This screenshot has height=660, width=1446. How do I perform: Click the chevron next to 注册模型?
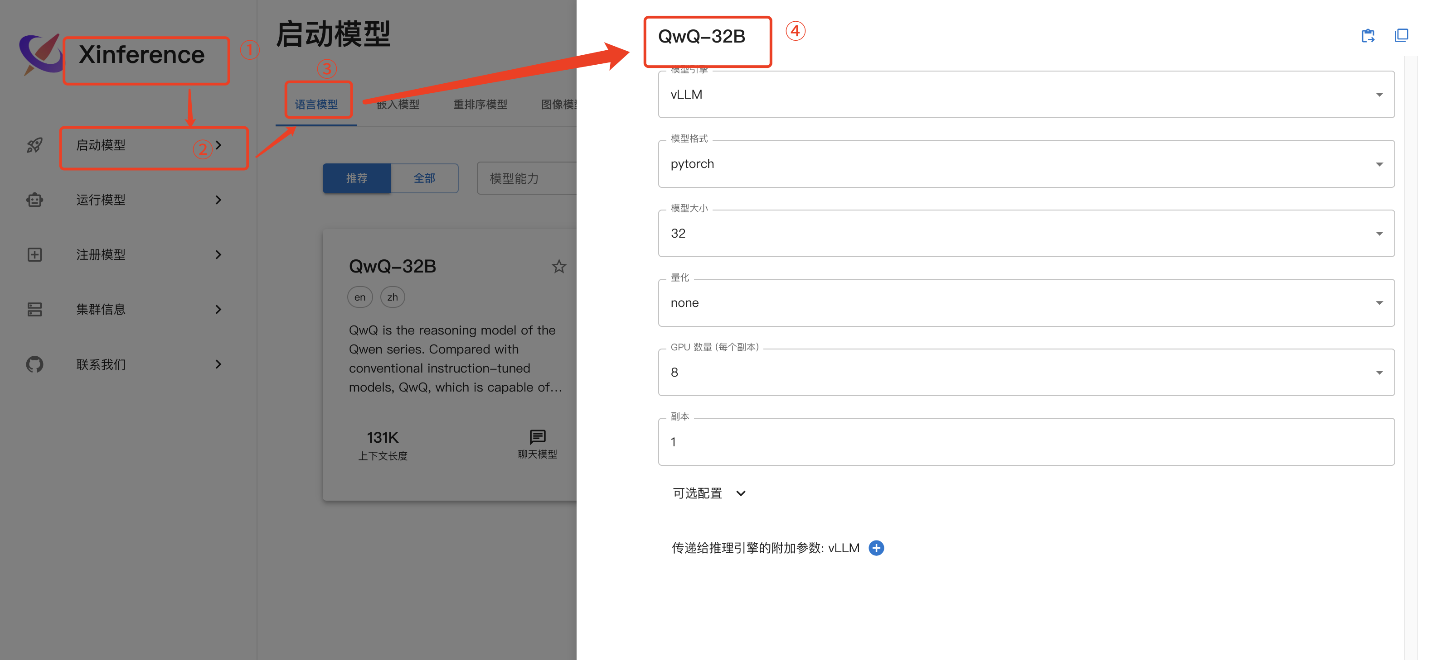coord(218,254)
